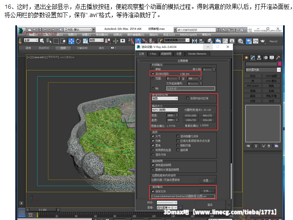Click the Redo arrow icon
293x220 pixels.
[53, 29]
